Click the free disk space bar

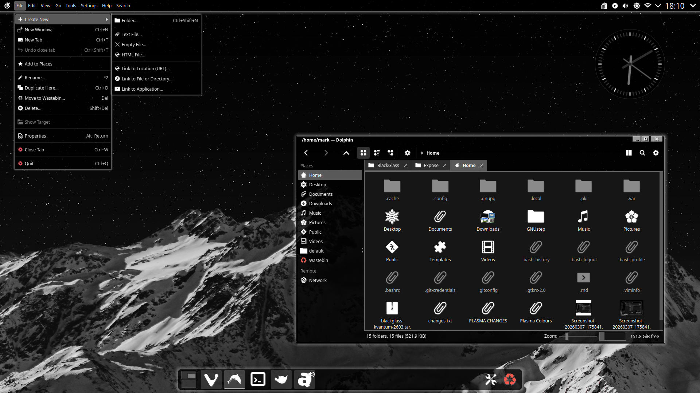(x=612, y=336)
